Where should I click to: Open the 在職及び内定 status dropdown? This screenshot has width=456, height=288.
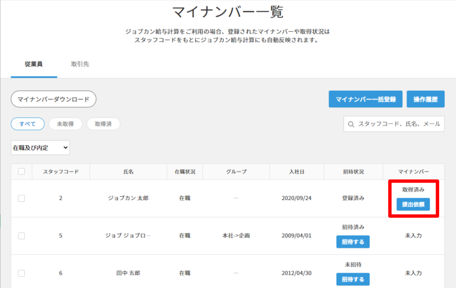(x=40, y=148)
